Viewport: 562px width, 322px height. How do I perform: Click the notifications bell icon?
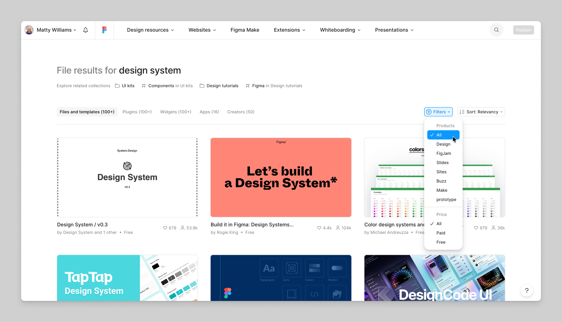[x=85, y=30]
